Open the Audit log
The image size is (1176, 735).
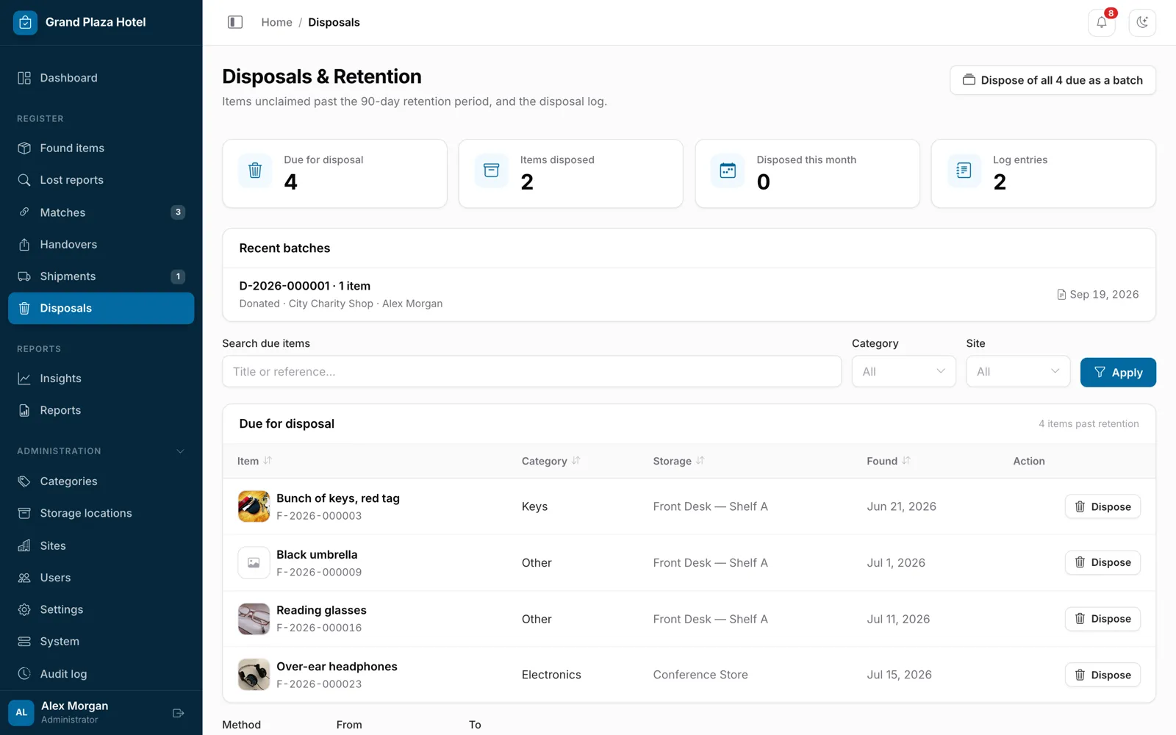click(x=101, y=674)
